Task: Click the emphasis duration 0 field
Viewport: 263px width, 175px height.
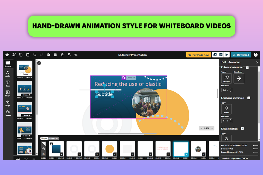Action: [225, 121]
